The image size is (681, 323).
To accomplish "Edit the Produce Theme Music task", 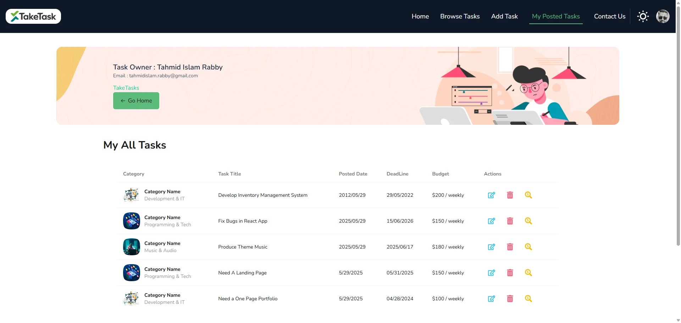I will (x=491, y=247).
